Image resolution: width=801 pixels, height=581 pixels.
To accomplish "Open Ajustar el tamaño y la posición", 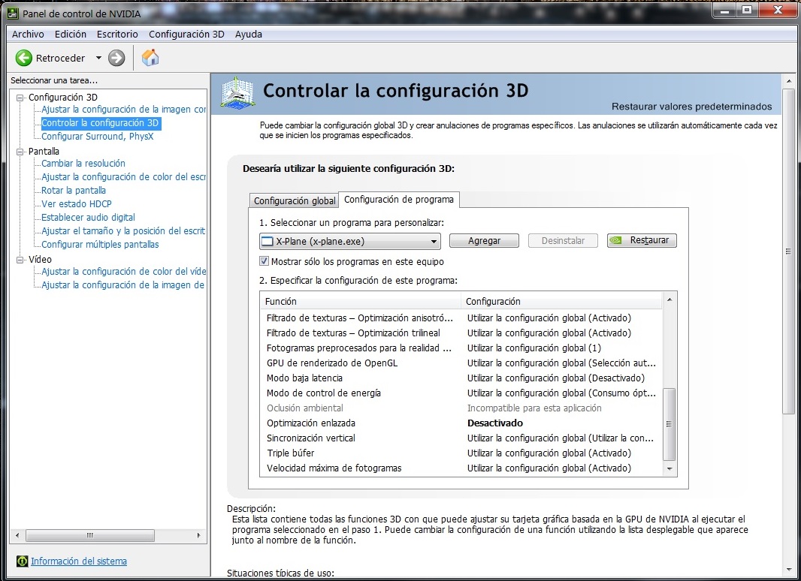I will tap(124, 230).
